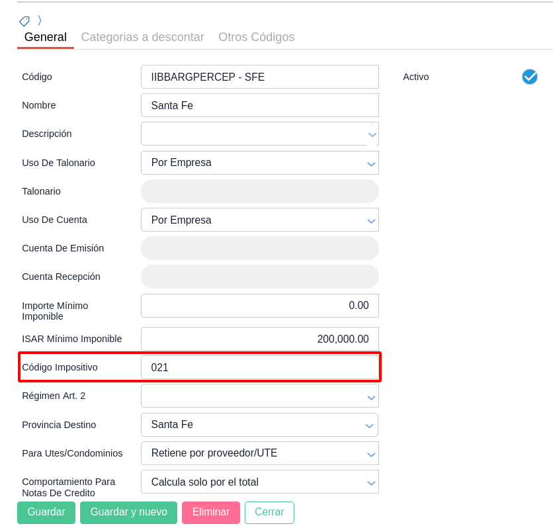
Task: Click the Cerrar button
Action: (269, 512)
